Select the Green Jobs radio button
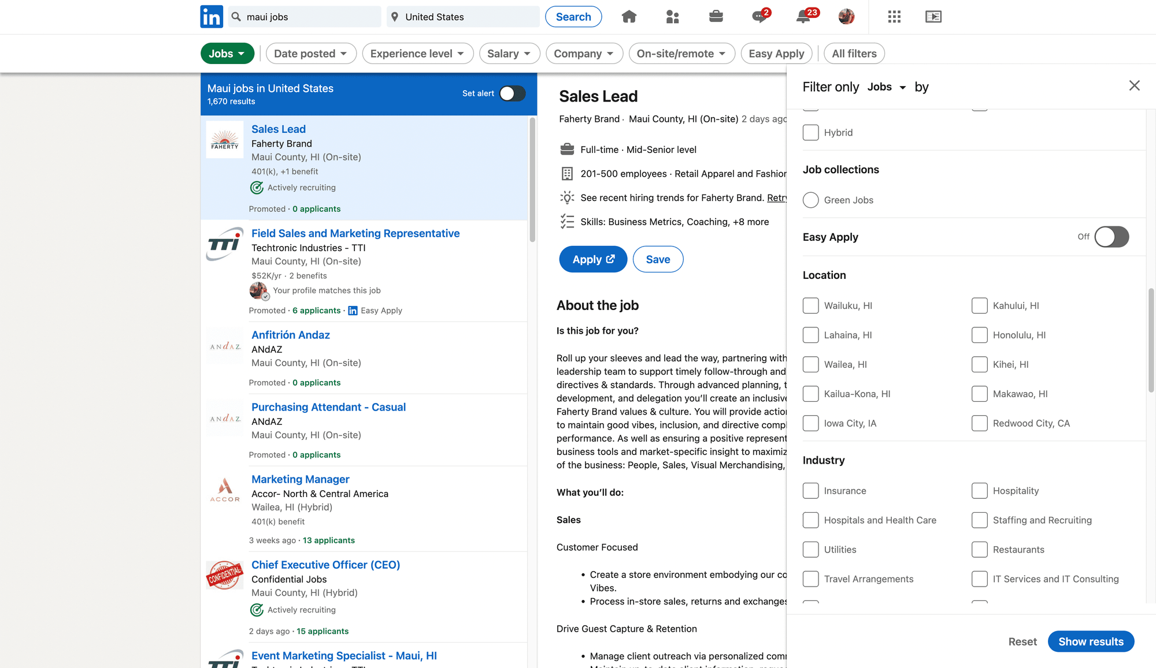This screenshot has height=668, width=1156. click(810, 200)
